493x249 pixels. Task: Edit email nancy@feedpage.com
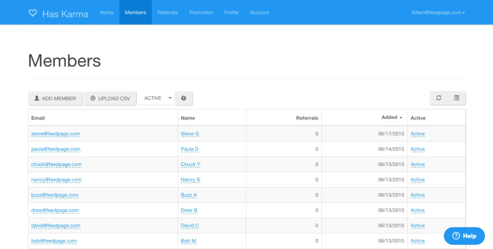pos(56,180)
